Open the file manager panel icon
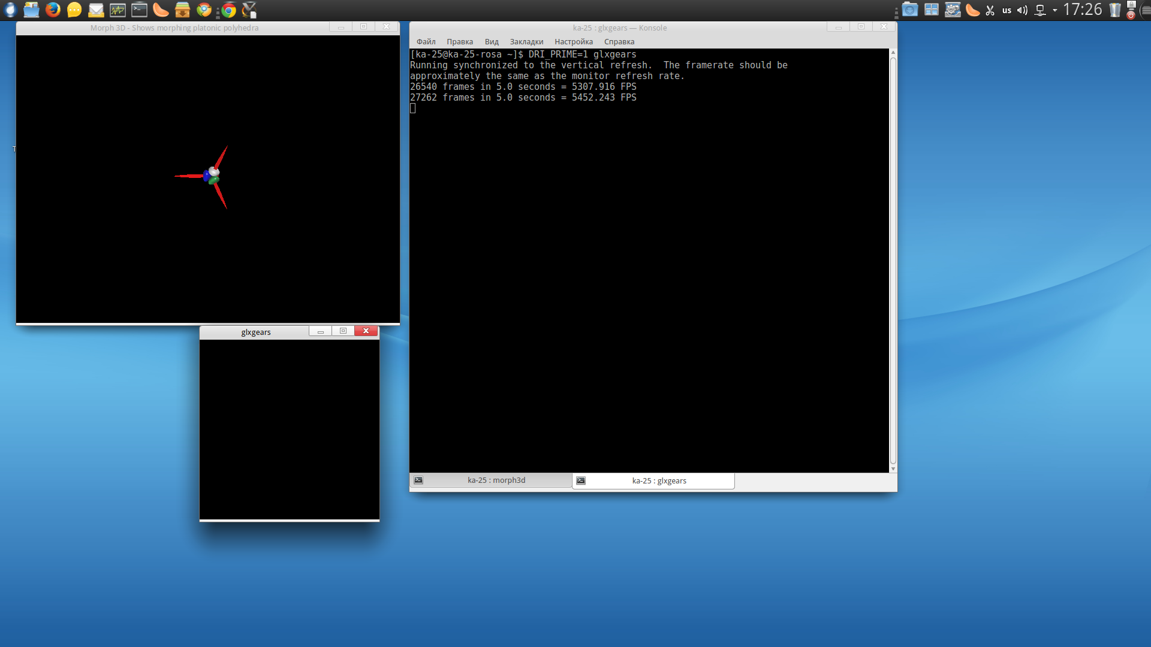Viewport: 1151px width, 647px height. [x=31, y=10]
